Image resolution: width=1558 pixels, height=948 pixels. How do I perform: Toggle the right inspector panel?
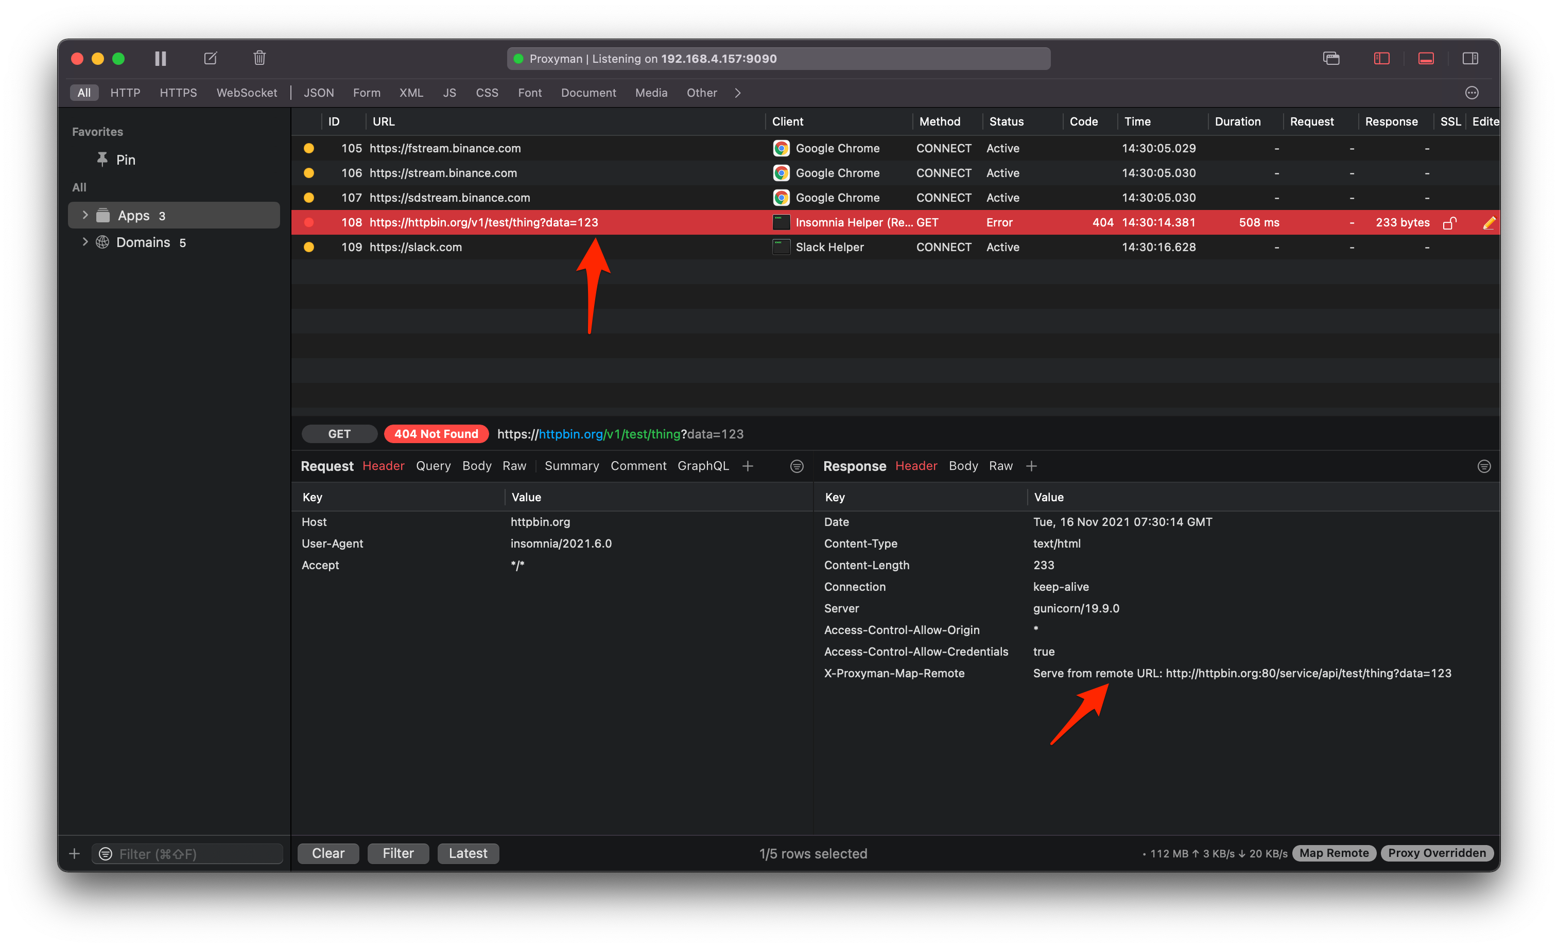tap(1470, 58)
